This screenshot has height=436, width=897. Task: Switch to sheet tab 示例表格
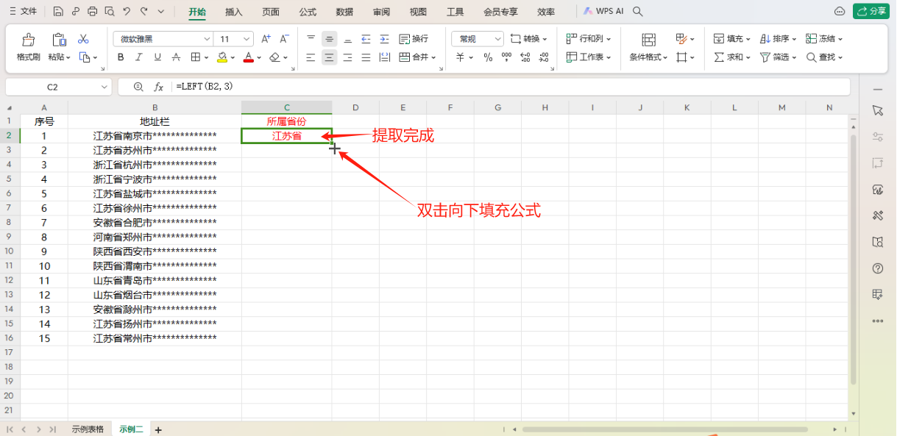point(88,429)
